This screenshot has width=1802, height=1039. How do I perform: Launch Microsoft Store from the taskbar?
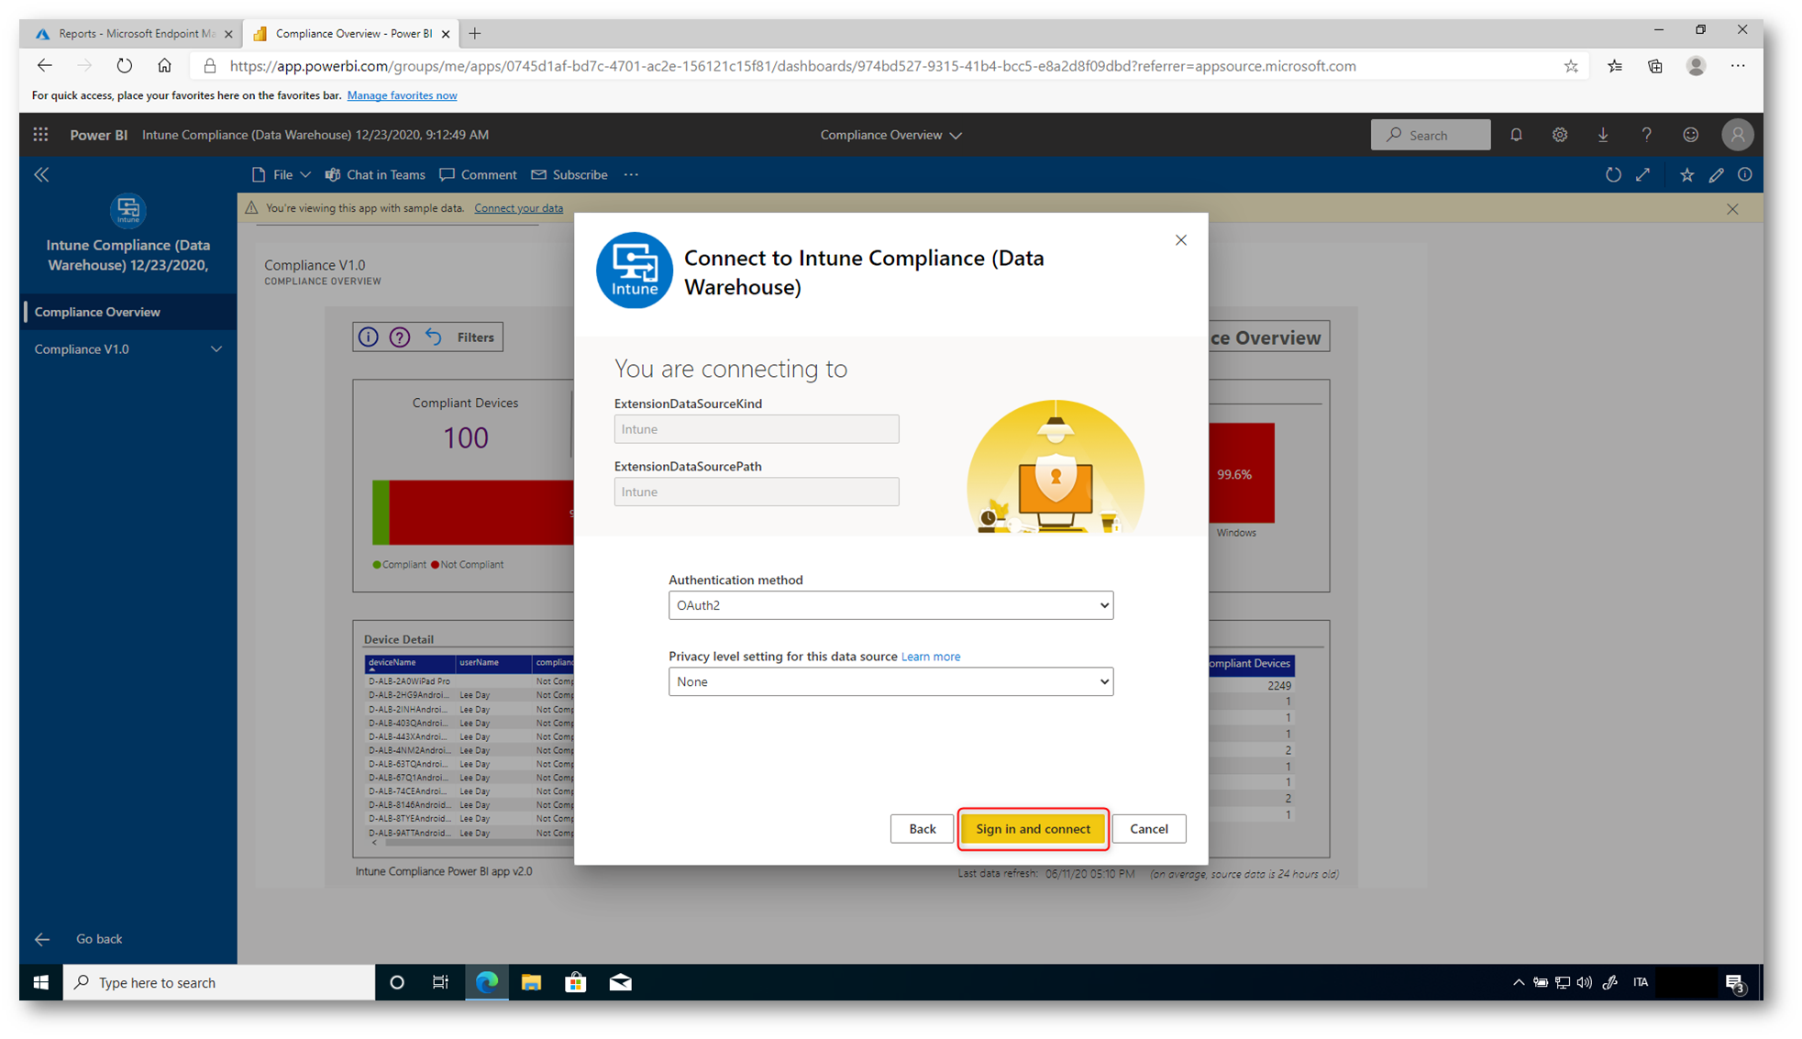(576, 982)
